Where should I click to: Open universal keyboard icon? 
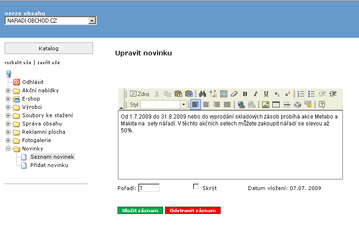(308, 105)
